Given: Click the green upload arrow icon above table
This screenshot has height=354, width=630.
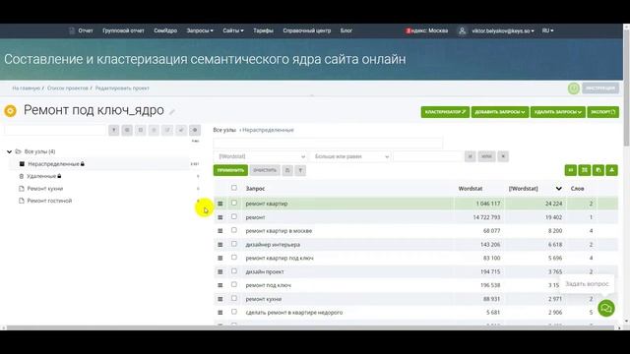Looking at the screenshot, I should (x=612, y=170).
